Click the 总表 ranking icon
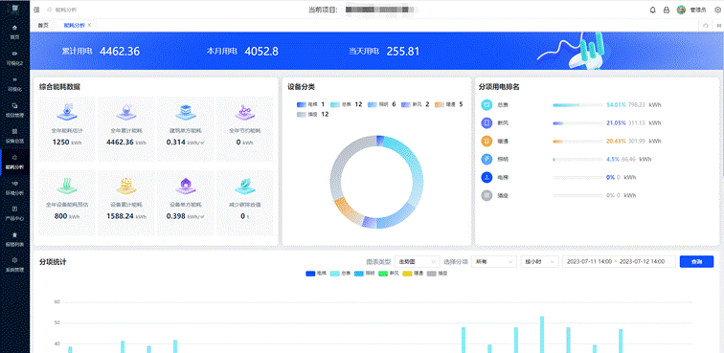 click(486, 104)
